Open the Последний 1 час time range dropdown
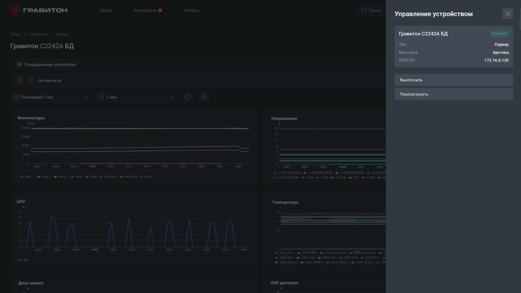Viewport: 521px width, 293px height. click(x=51, y=97)
